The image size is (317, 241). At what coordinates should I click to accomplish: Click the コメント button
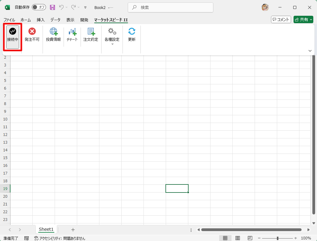click(x=281, y=20)
